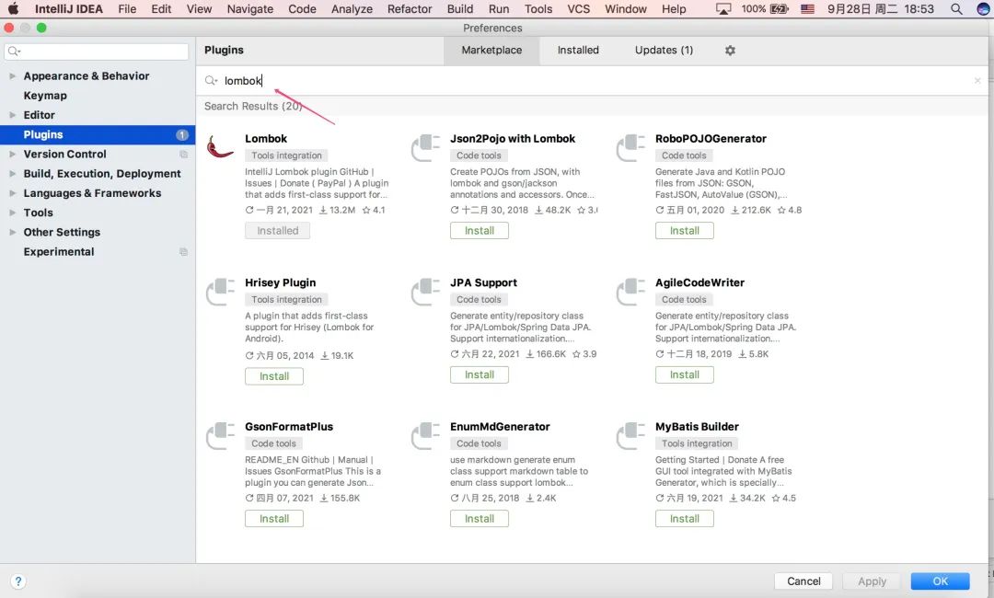Viewport: 994px width, 598px height.
Task: Select Keymap in the settings tree
Action: [45, 96]
